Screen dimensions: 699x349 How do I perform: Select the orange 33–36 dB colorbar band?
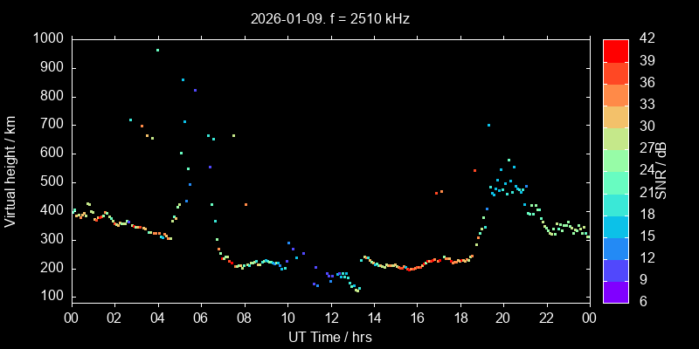pyautogui.click(x=615, y=93)
